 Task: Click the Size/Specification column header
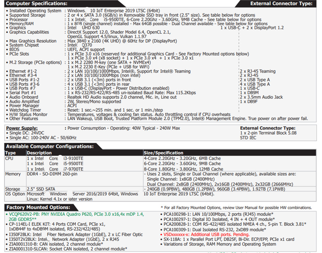(x=163, y=153)
